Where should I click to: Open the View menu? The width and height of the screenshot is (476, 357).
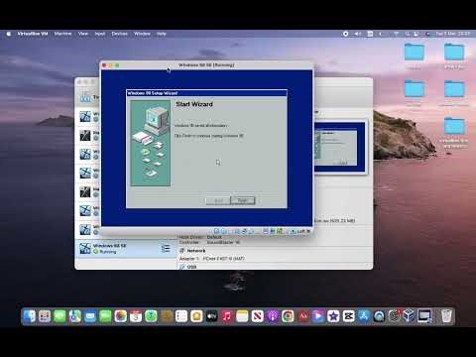[x=83, y=34]
